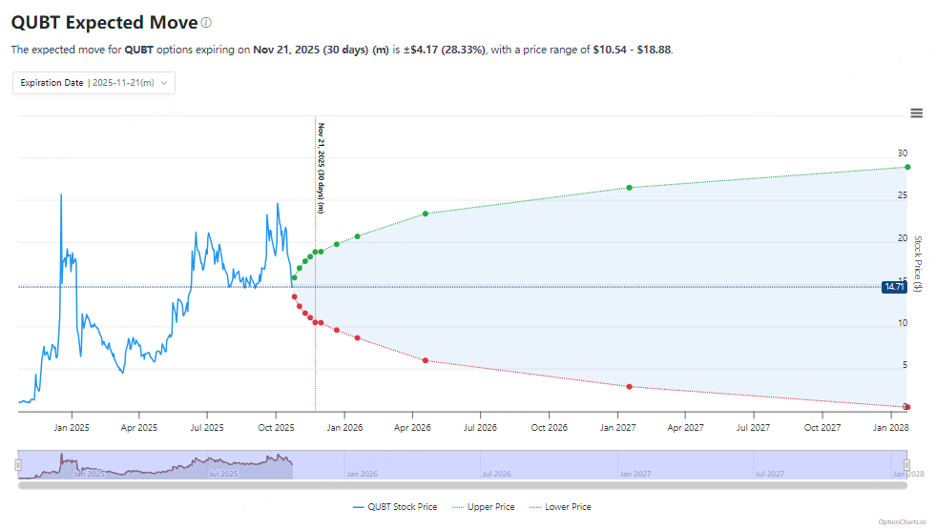Click upper price point at Jan 2028
The height and width of the screenshot is (529, 936).
pyautogui.click(x=907, y=167)
